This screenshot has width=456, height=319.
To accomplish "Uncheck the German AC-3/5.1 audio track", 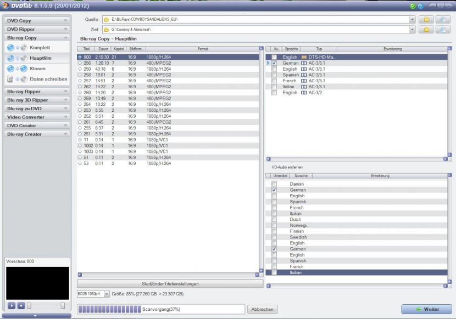I will 274,63.
